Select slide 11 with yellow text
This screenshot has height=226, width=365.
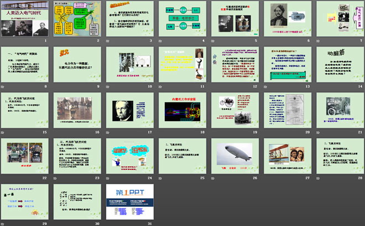[182, 64]
